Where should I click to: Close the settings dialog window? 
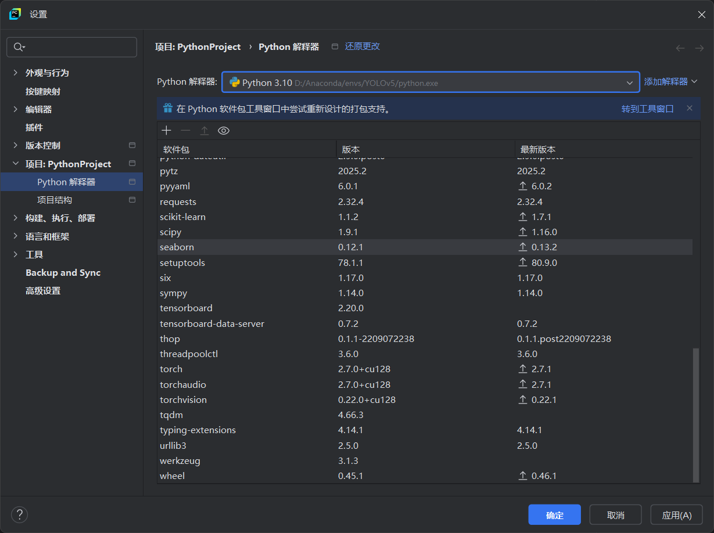(701, 15)
